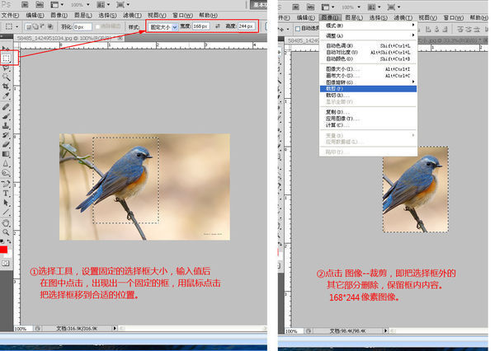Choose Add to Selection mode
495x351 pixels.
35,27
